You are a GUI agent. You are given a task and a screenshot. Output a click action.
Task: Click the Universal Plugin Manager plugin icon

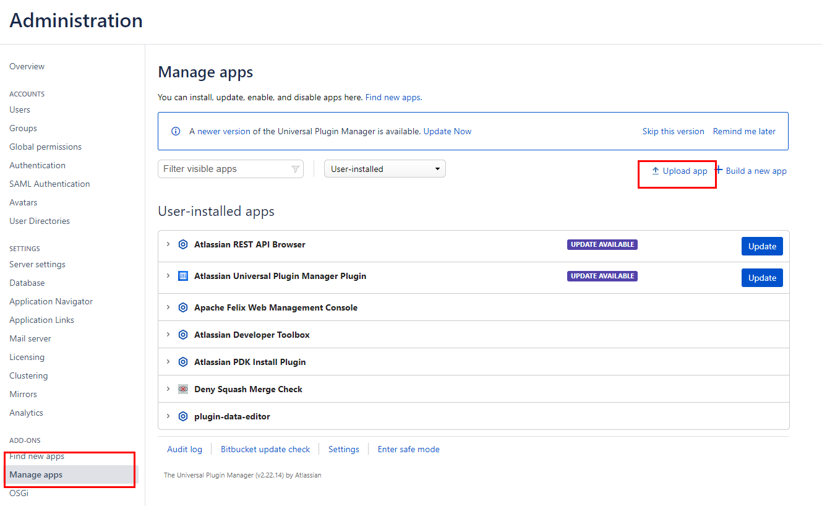click(x=183, y=276)
